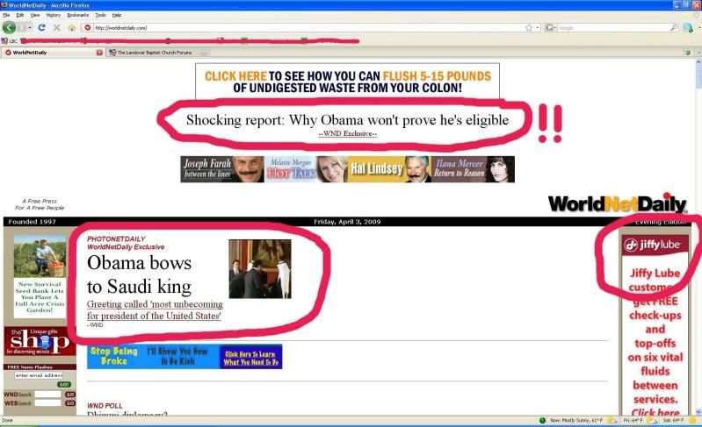Open Ilana Mercer Return to Reason banner
Viewport: 702px width, 427px height.
click(474, 169)
